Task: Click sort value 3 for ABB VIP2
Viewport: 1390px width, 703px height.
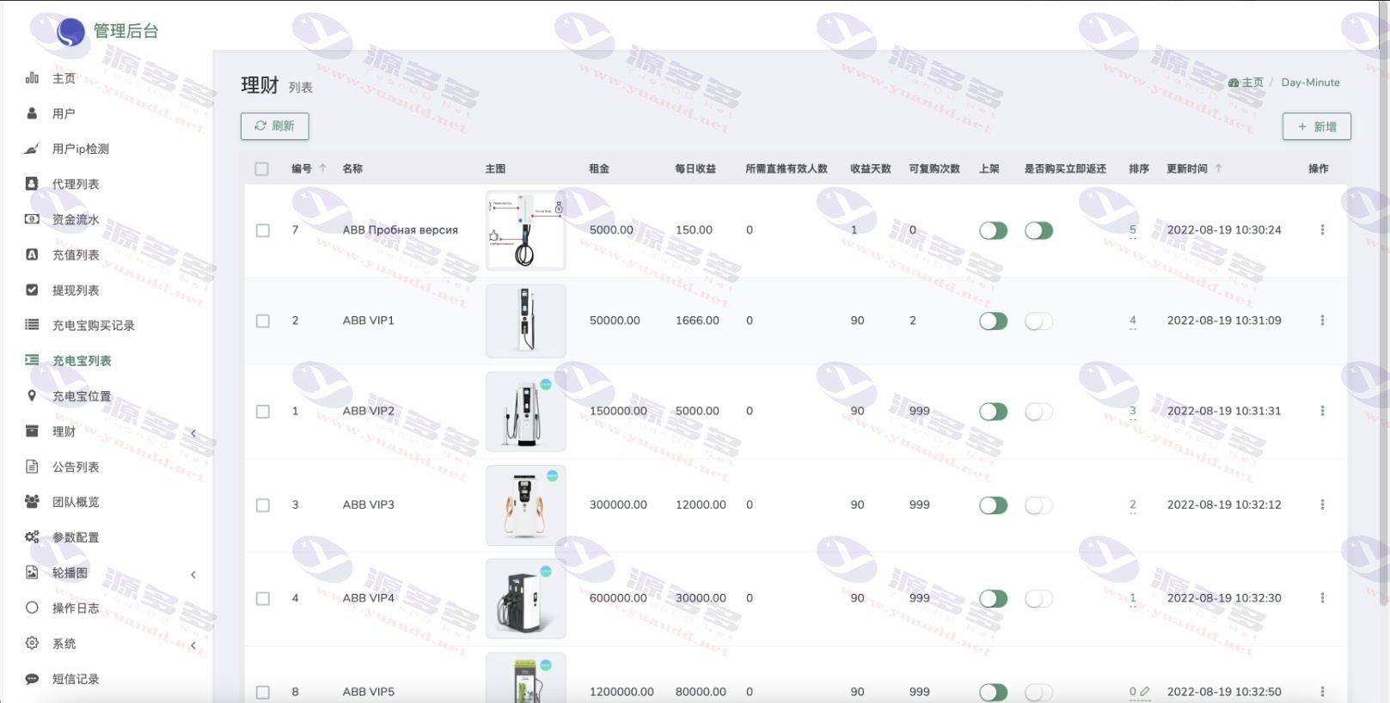Action: [1132, 411]
